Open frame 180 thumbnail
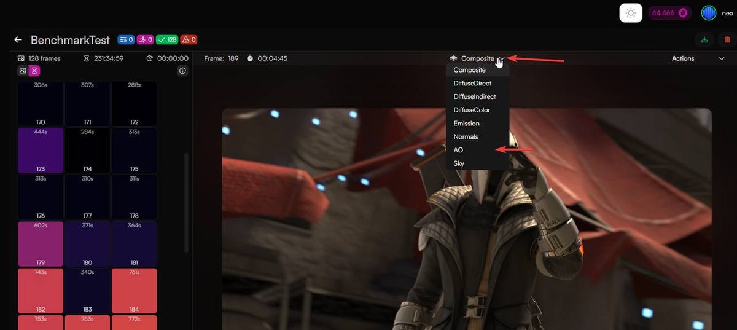 pos(87,244)
